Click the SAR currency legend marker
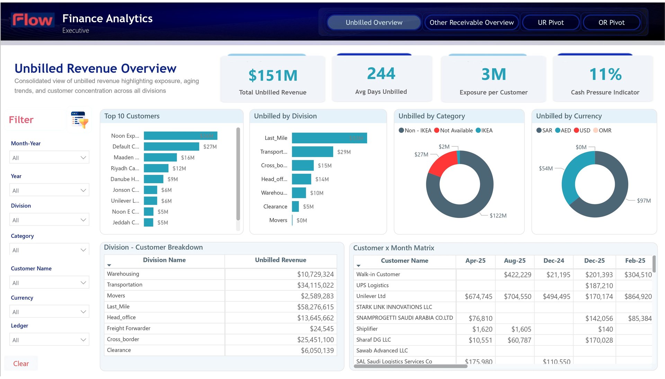This screenshot has height=379, width=665. 539,130
